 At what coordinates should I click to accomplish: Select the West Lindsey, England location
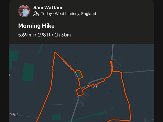click(75, 14)
